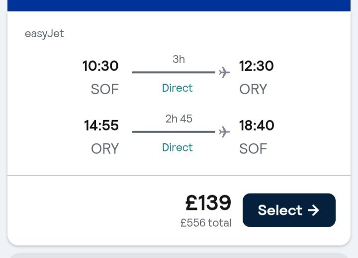Click the outbound flight airplane icon
358x258 pixels.
click(x=224, y=72)
